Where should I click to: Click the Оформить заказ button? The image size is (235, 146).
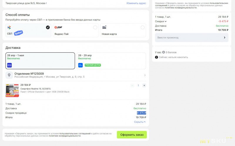[132, 135]
